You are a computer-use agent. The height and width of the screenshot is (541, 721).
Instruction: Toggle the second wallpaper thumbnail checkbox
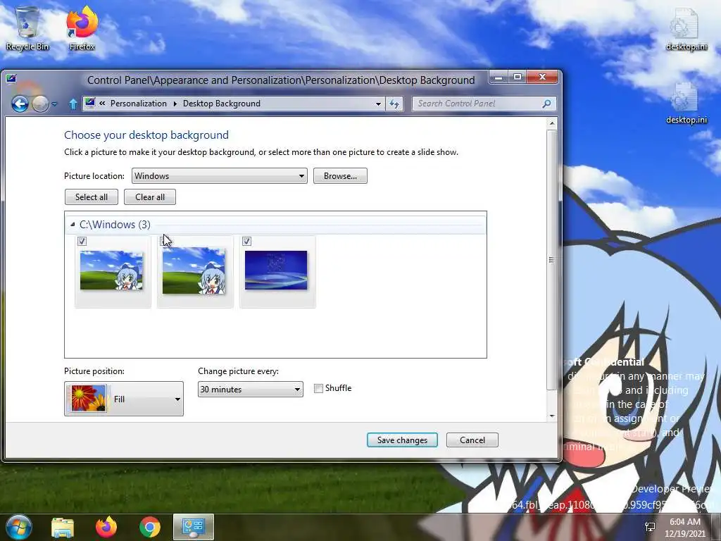point(164,241)
